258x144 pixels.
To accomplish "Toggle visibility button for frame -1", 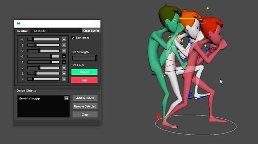I will [x=64, y=56].
